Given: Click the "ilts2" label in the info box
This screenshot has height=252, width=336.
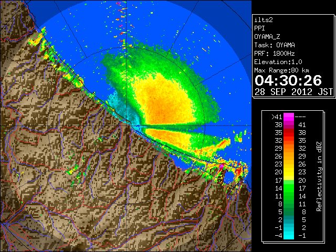Looking at the screenshot, I should coord(264,20).
